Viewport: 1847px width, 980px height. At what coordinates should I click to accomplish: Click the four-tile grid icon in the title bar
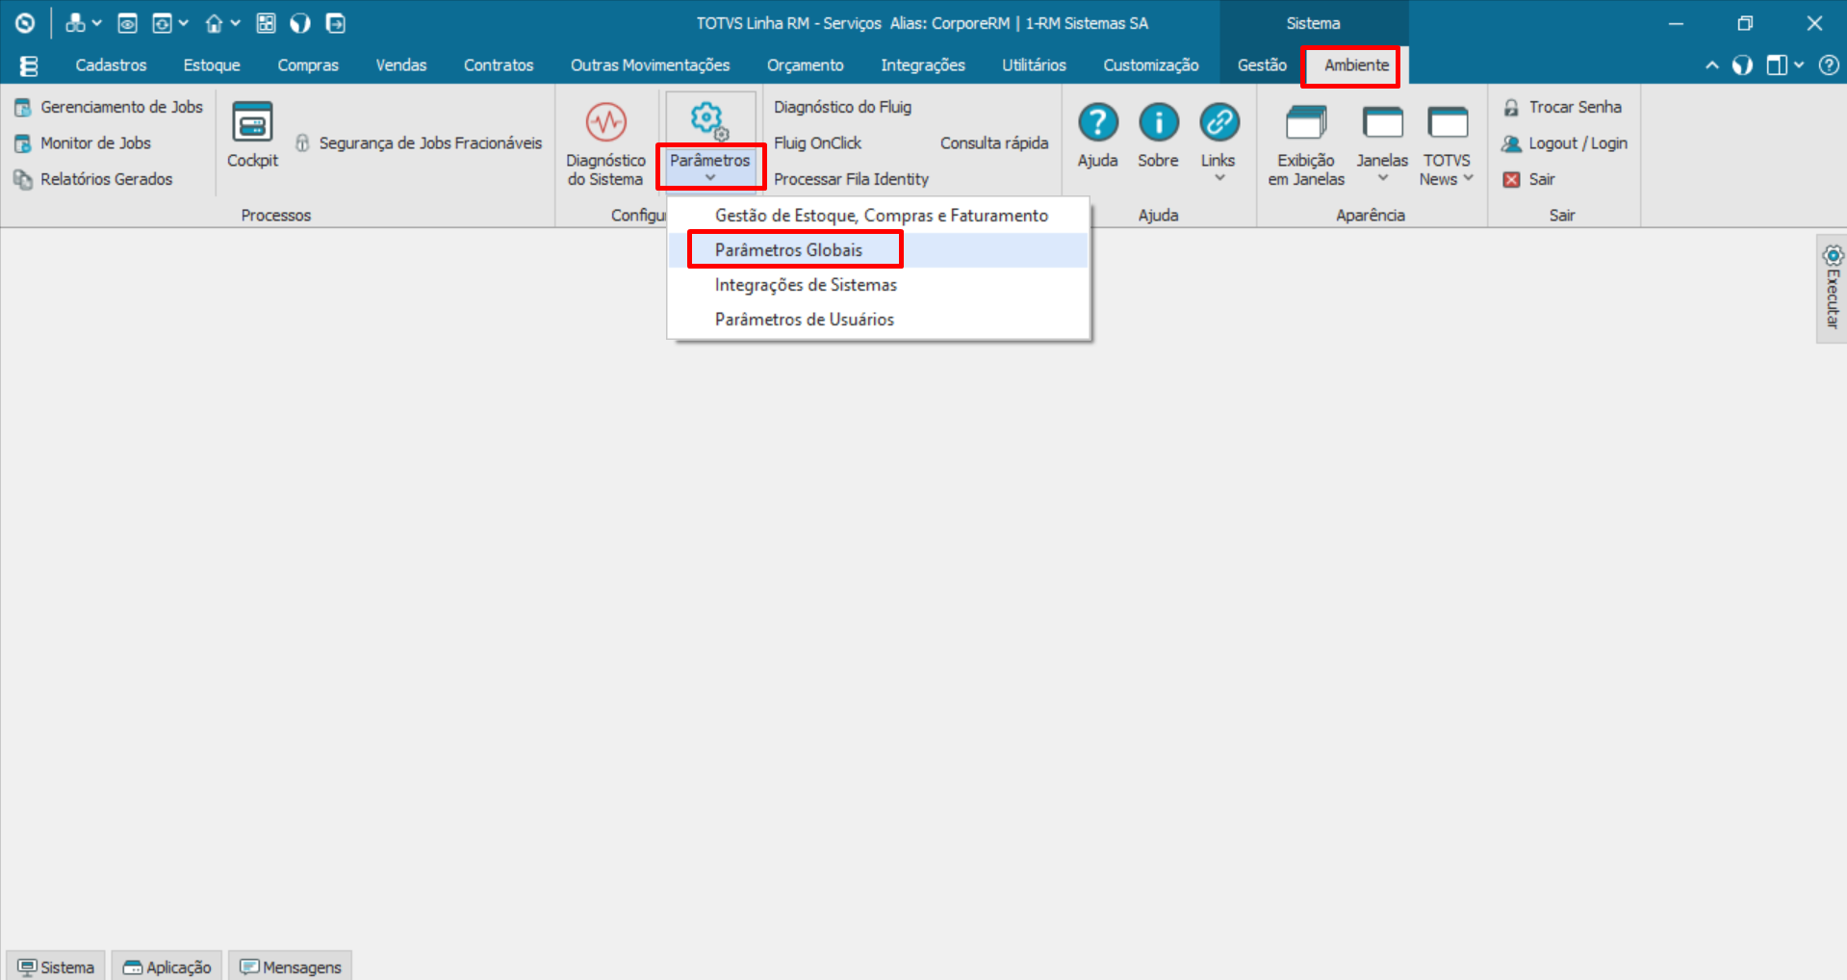point(267,23)
